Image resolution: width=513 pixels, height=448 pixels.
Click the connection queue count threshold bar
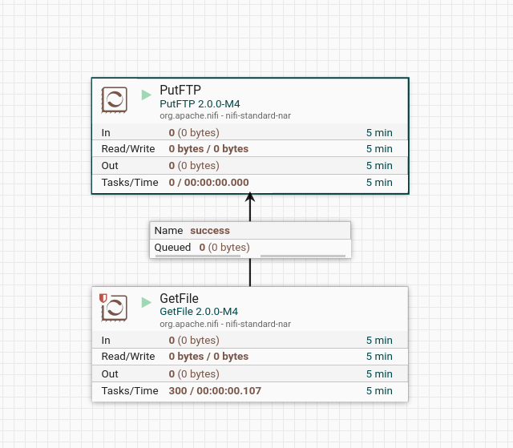[x=198, y=256]
